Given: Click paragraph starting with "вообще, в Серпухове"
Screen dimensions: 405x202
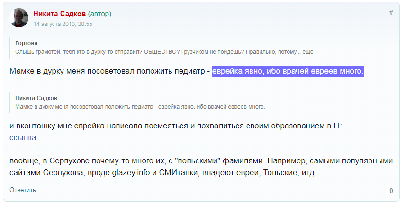Looking at the screenshot, I should click(x=201, y=161).
